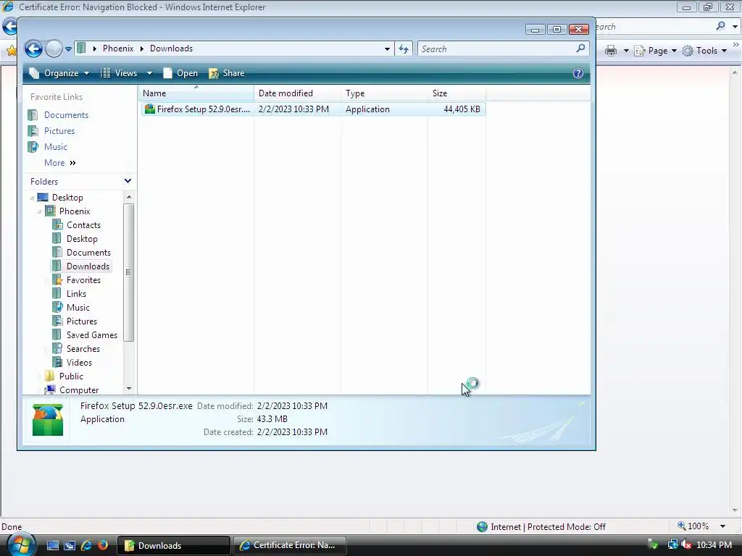Click folder tree scrollbar up arrow
The height and width of the screenshot is (556, 742).
click(129, 196)
